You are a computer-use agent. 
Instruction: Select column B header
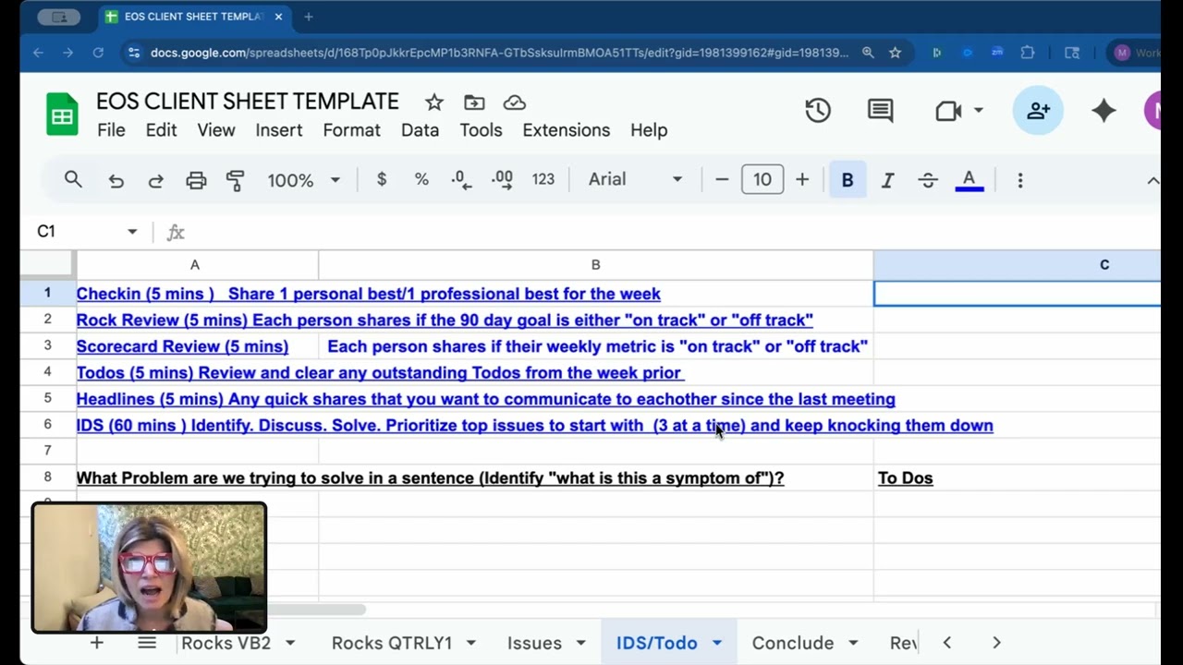pos(596,265)
